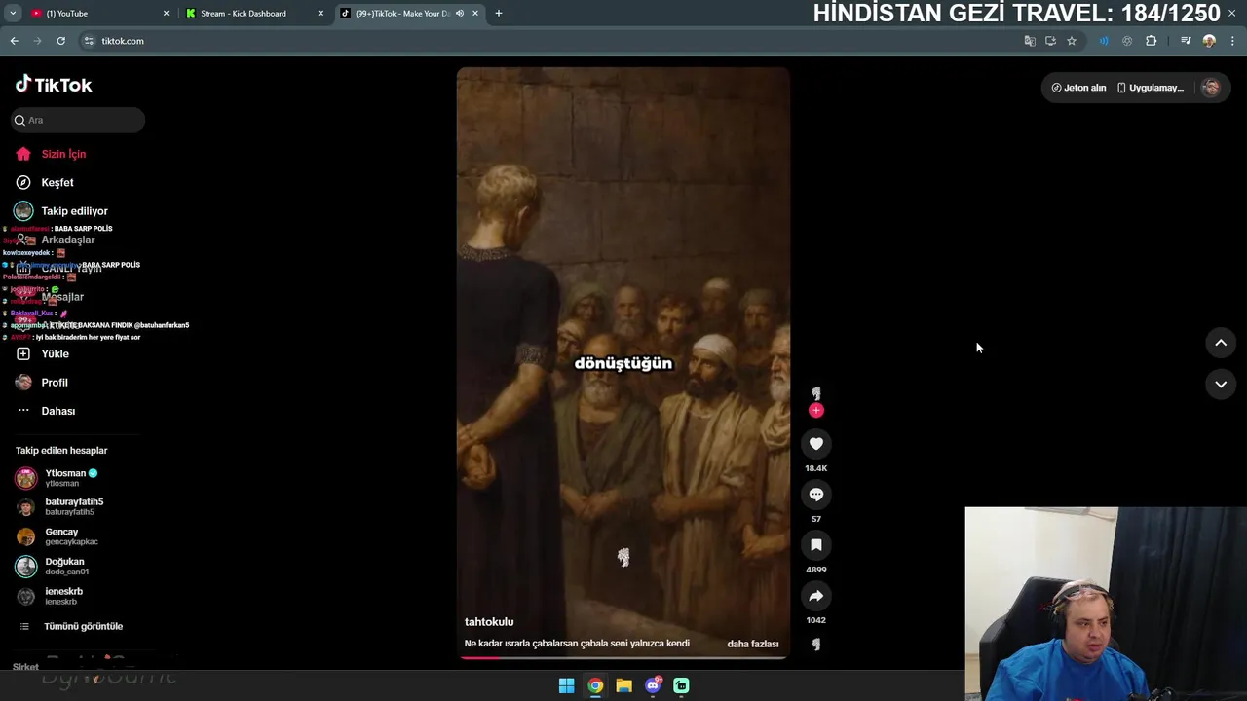The image size is (1247, 701).
Task: Click the Takip edilen hesaplar heading
Action: 61,451
